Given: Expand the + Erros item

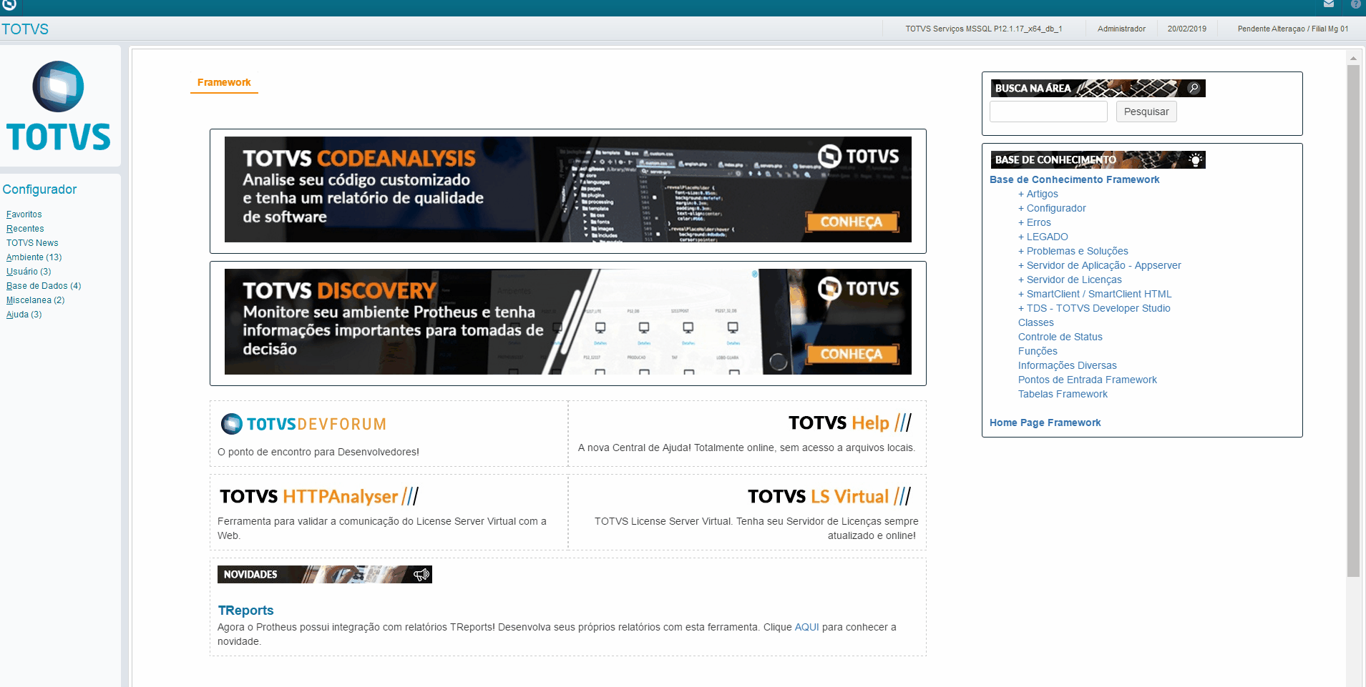Looking at the screenshot, I should click(x=1034, y=222).
